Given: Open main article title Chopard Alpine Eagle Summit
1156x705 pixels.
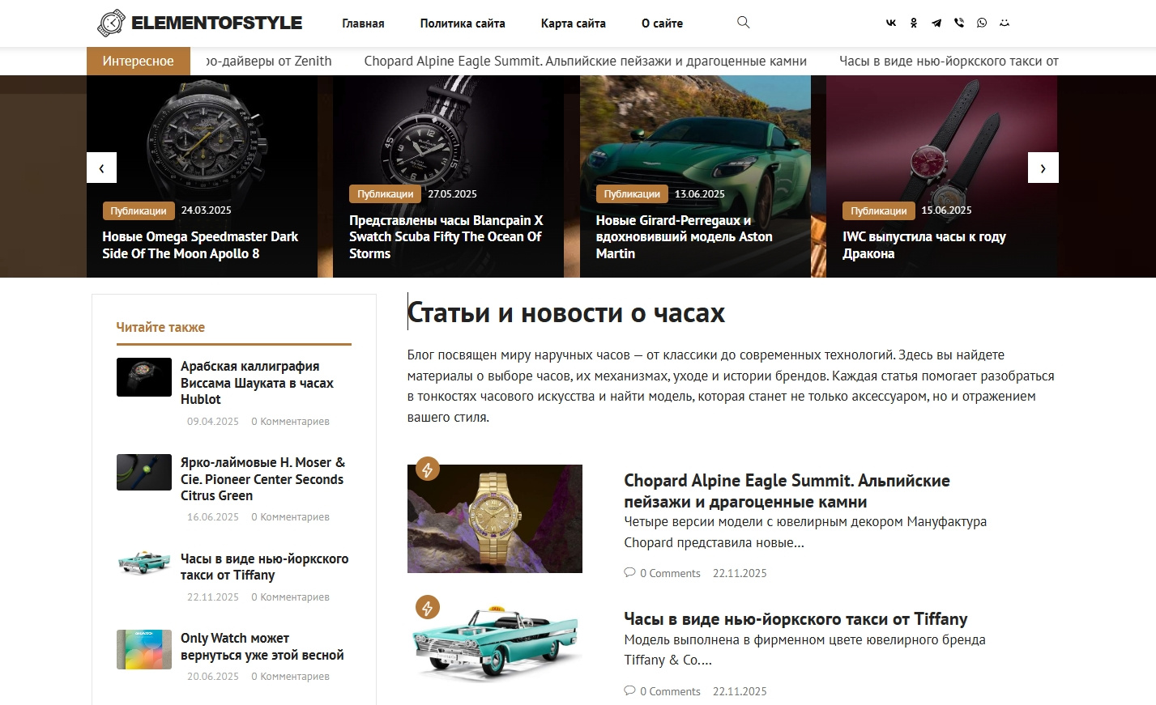Looking at the screenshot, I should coord(787,491).
